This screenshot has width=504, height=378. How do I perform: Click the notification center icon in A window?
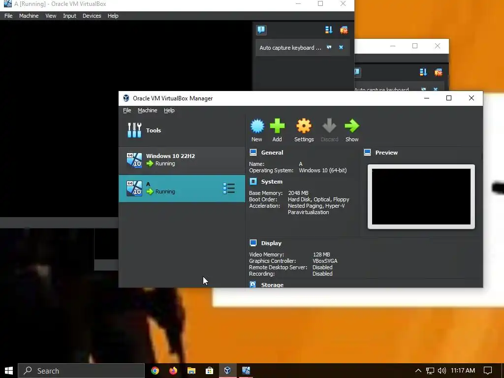coord(261,30)
